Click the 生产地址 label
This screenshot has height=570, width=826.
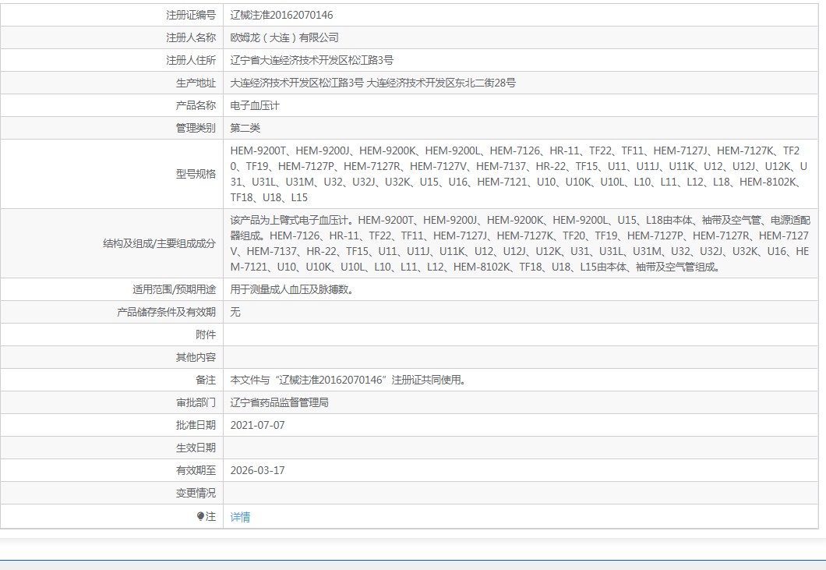[196, 83]
